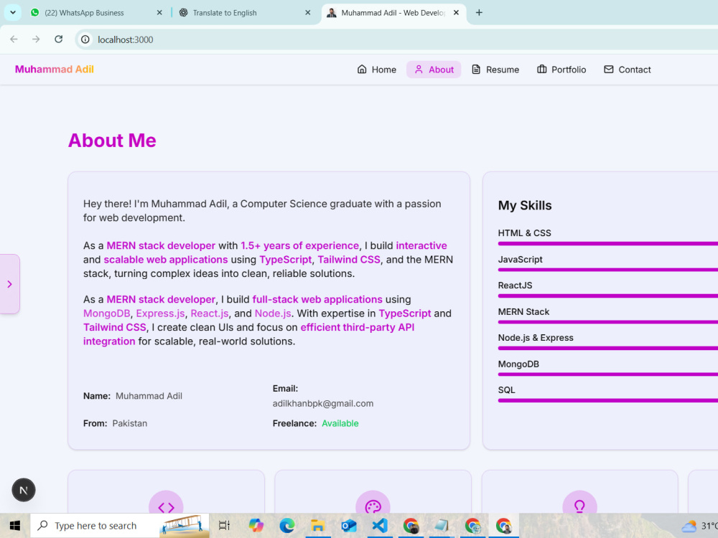Open the weather widget on taskbar

[699, 526]
